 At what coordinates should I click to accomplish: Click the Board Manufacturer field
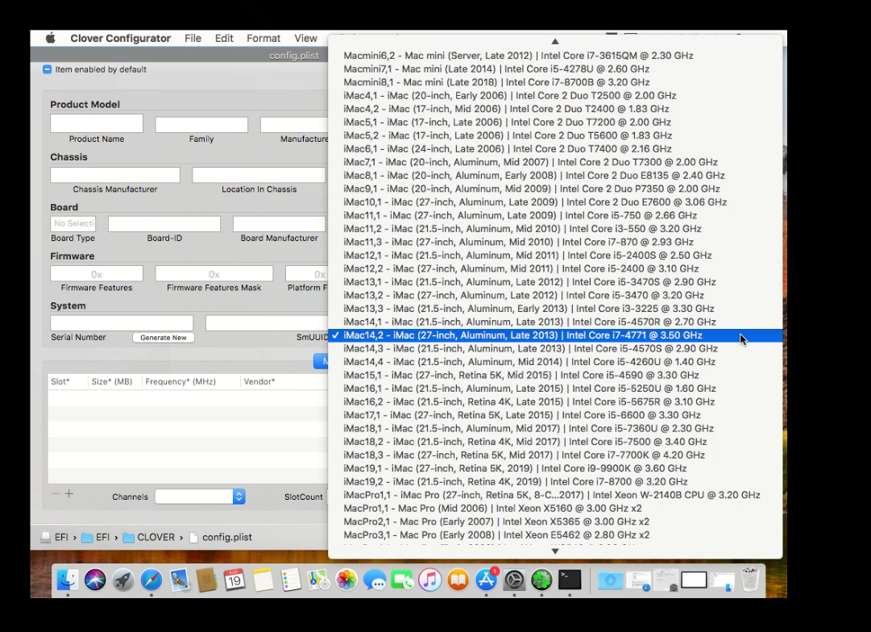279,223
